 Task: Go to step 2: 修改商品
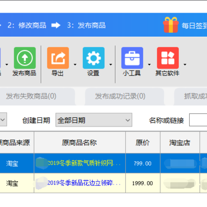(x=27, y=25)
